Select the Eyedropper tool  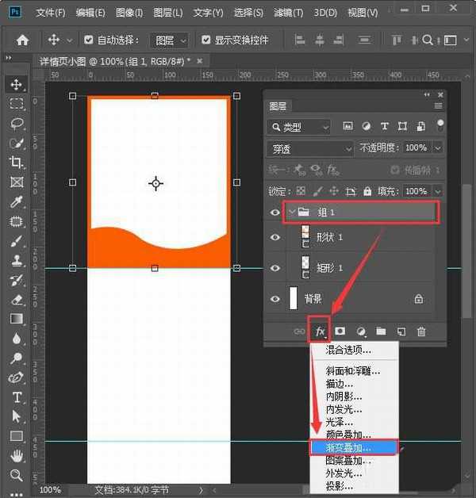point(16,201)
